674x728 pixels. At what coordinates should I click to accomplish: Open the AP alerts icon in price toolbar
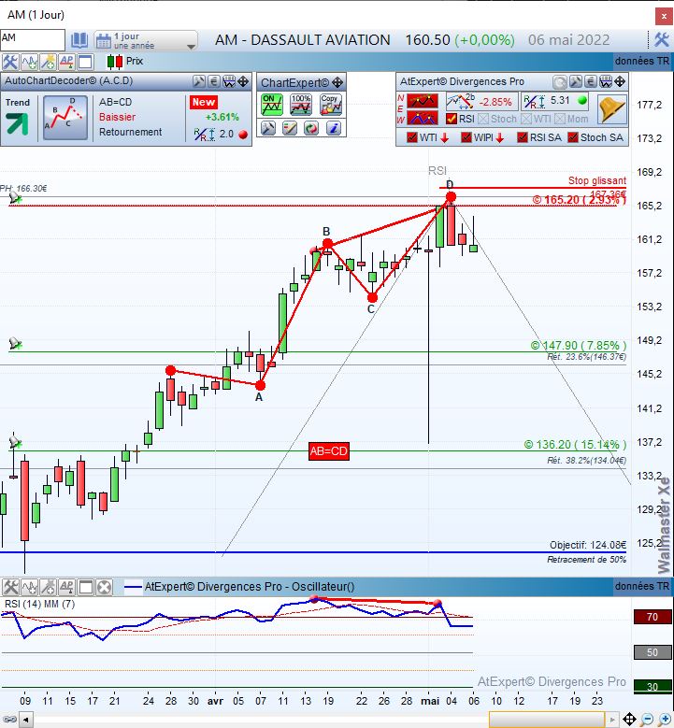(x=66, y=62)
